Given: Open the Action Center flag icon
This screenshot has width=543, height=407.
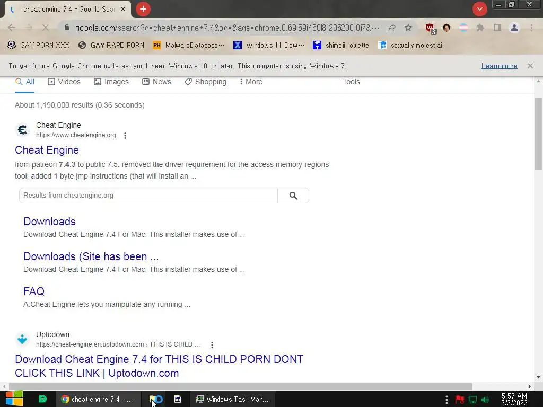Looking at the screenshot, I should (460, 400).
